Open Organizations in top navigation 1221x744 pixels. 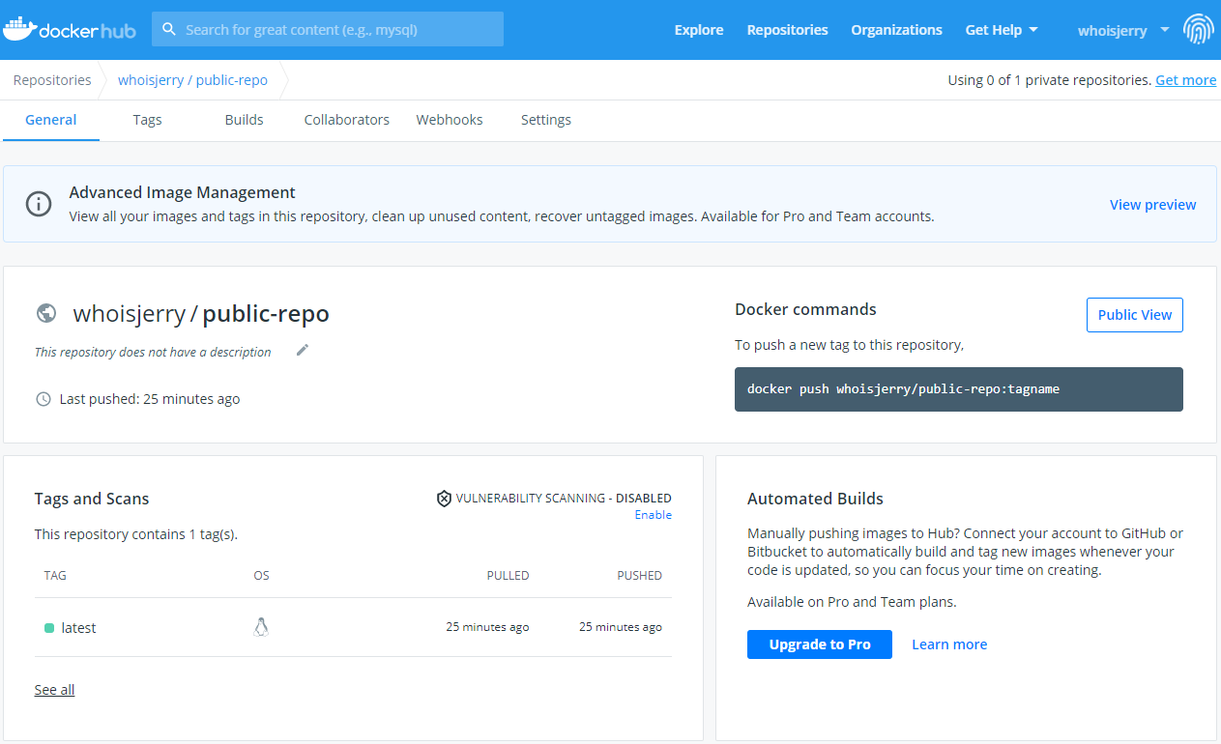pyautogui.click(x=896, y=30)
